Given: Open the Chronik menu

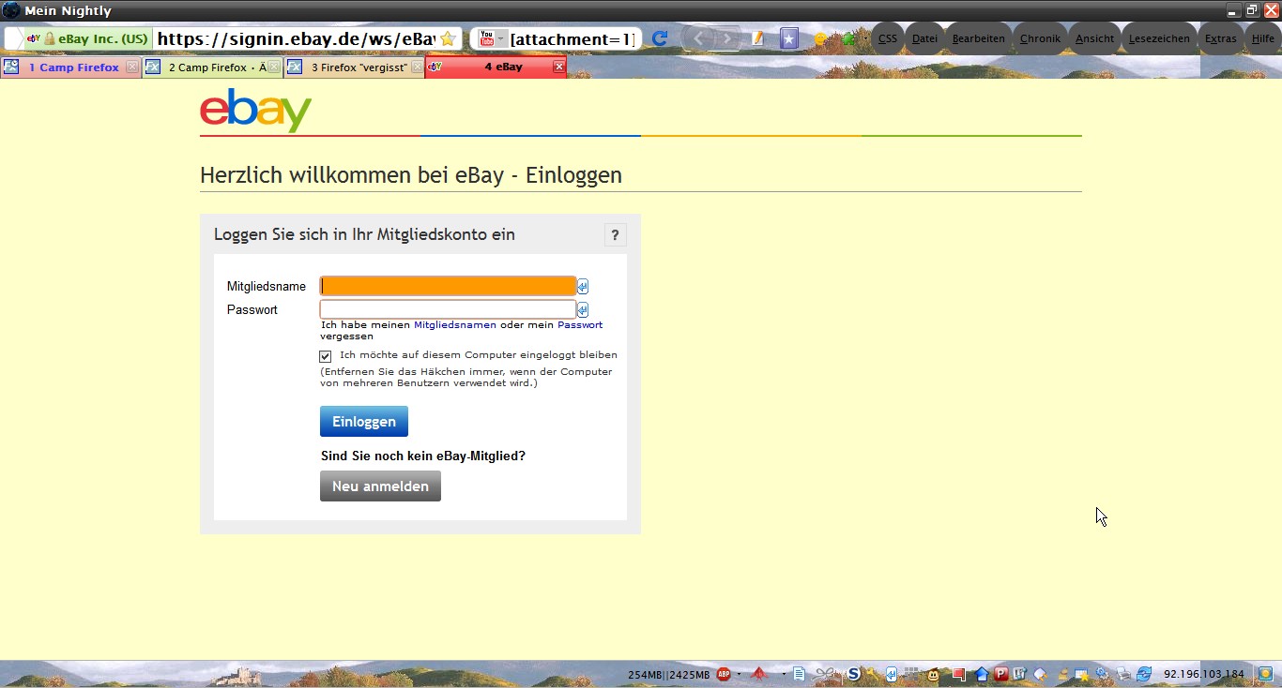Looking at the screenshot, I should pyautogui.click(x=1040, y=38).
